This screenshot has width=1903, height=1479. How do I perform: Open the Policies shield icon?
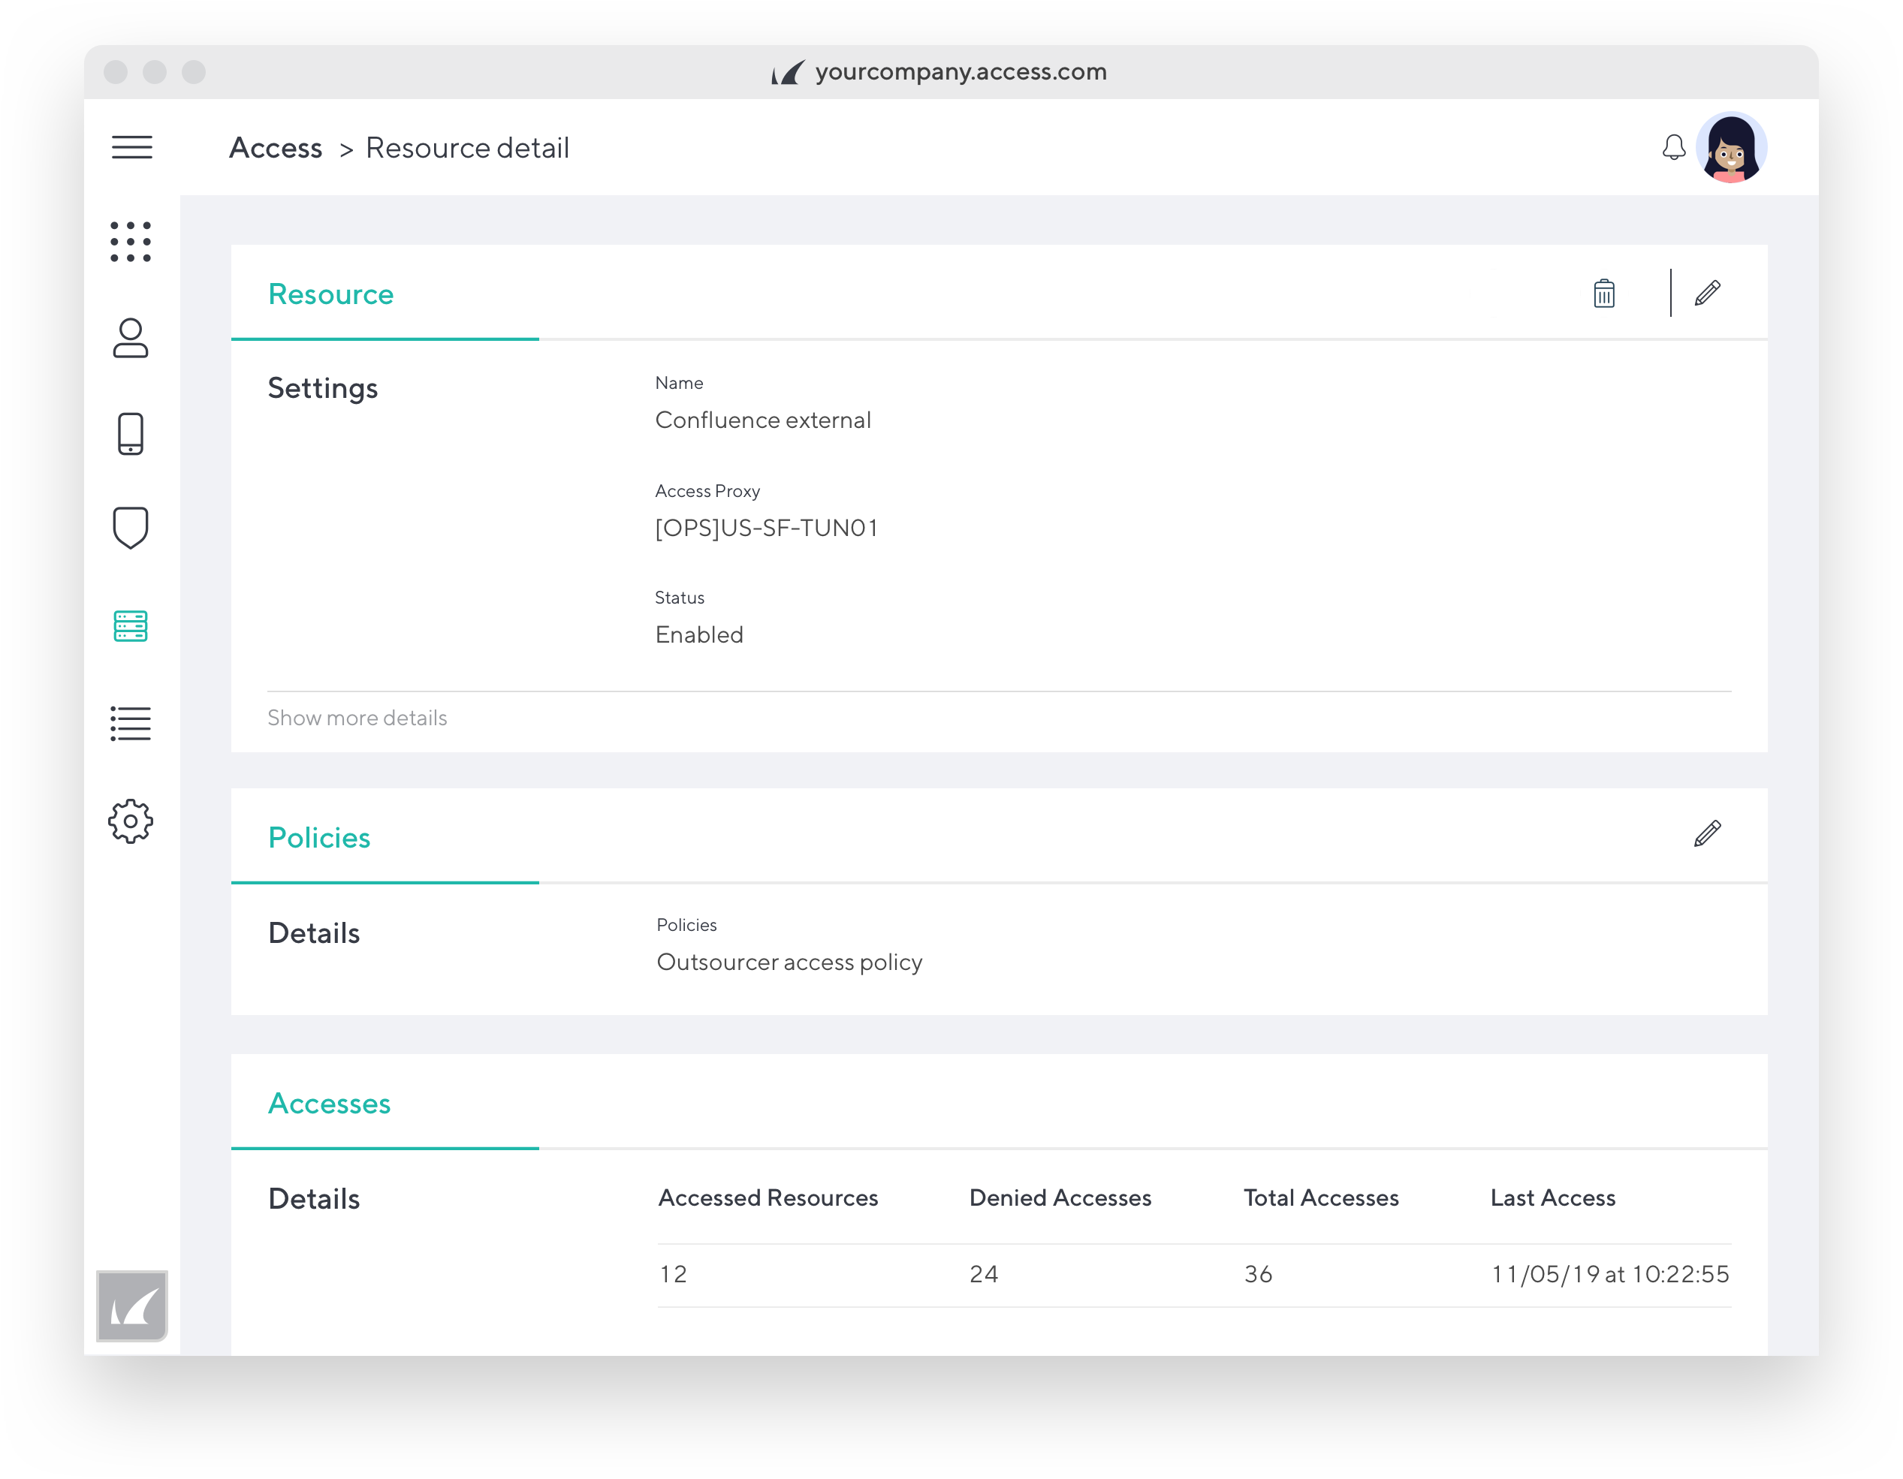(131, 528)
